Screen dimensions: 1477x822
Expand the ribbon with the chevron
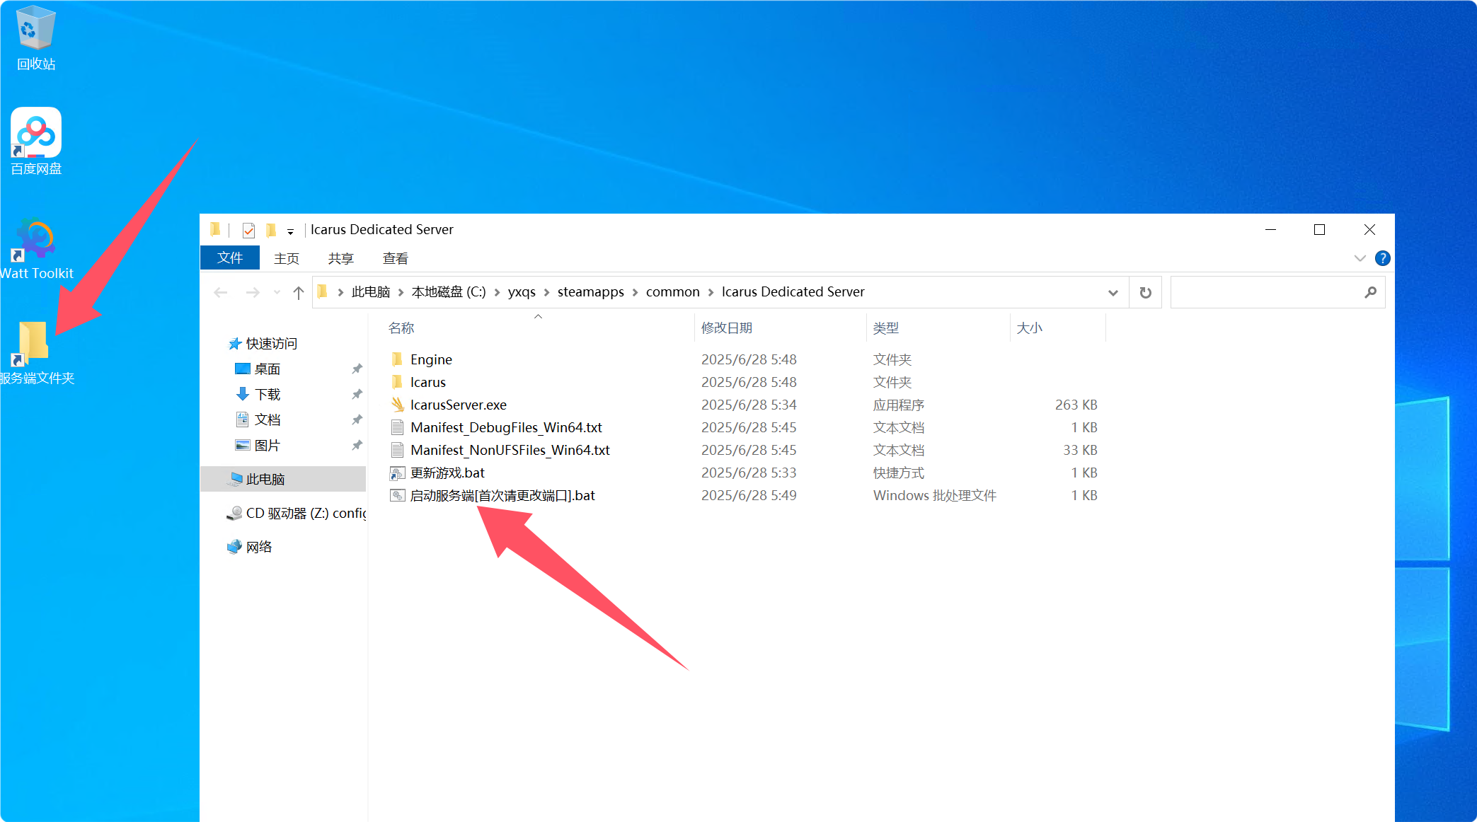click(x=1360, y=258)
